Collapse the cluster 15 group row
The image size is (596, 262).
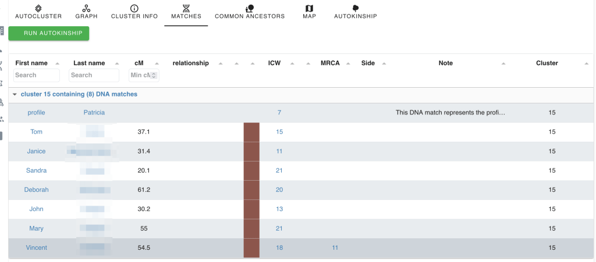[15, 94]
